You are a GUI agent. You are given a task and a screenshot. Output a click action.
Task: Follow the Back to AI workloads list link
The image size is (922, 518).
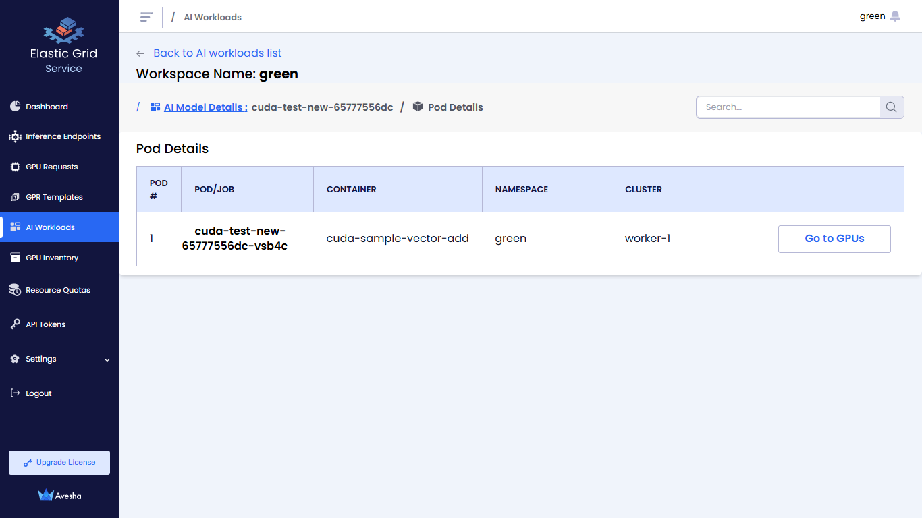217,53
